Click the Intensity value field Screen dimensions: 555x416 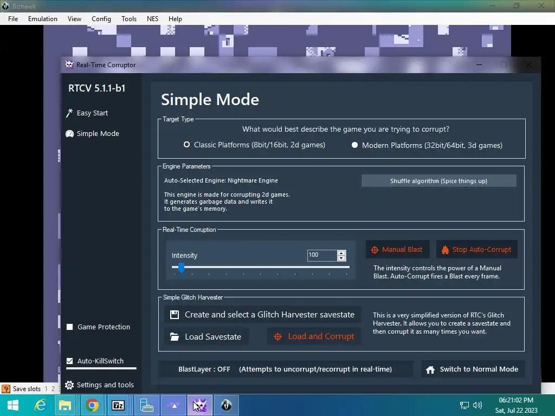pyautogui.click(x=322, y=255)
